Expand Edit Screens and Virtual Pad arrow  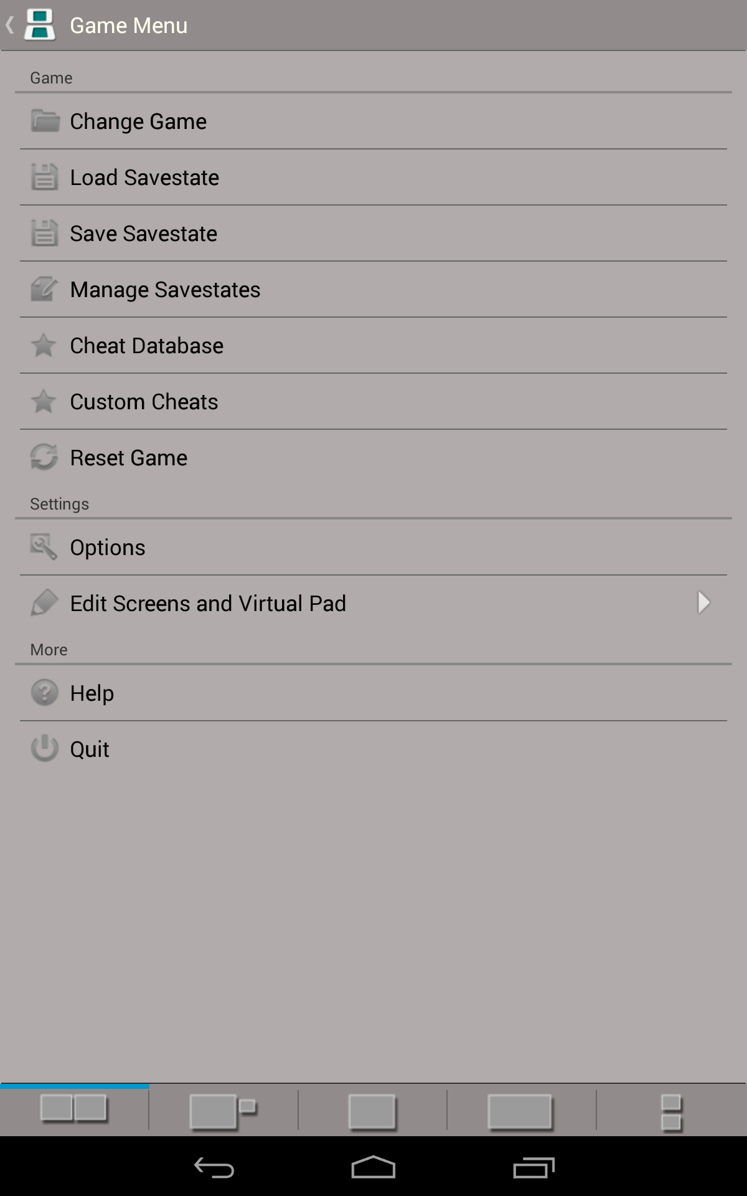pyautogui.click(x=703, y=602)
